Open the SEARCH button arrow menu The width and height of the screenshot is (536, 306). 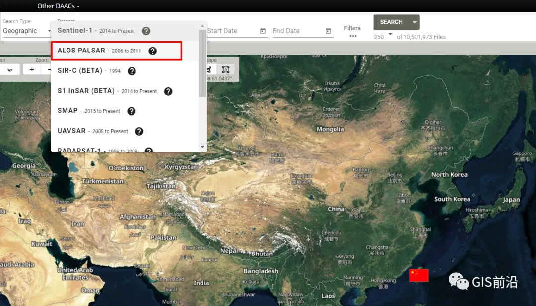point(414,22)
